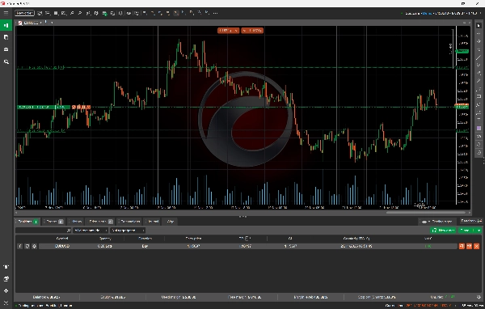Viewport: 485px width, 309px height.
Task: Open the Analyze section in left sidebar
Action: tap(6, 61)
